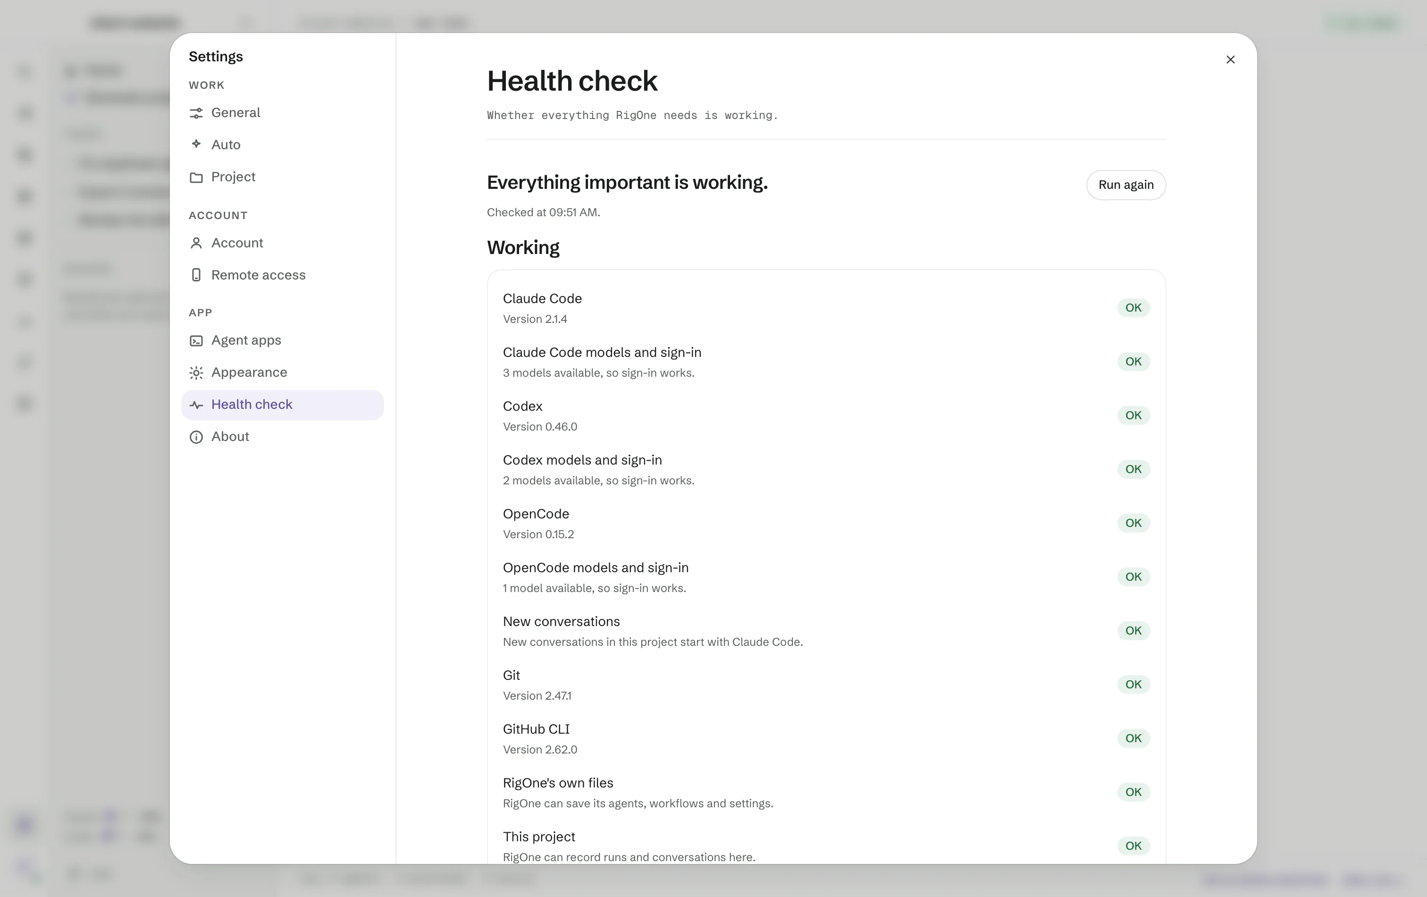The image size is (1427, 897).
Task: Open Project settings
Action: [283, 177]
